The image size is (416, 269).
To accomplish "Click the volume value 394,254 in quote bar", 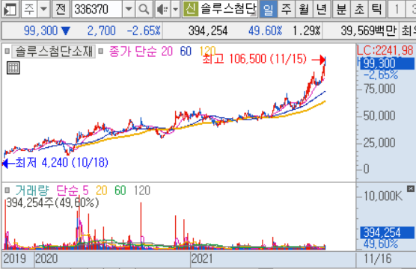I will (x=208, y=31).
